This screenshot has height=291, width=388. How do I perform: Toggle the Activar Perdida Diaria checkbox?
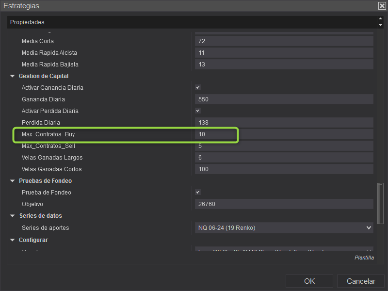198,111
